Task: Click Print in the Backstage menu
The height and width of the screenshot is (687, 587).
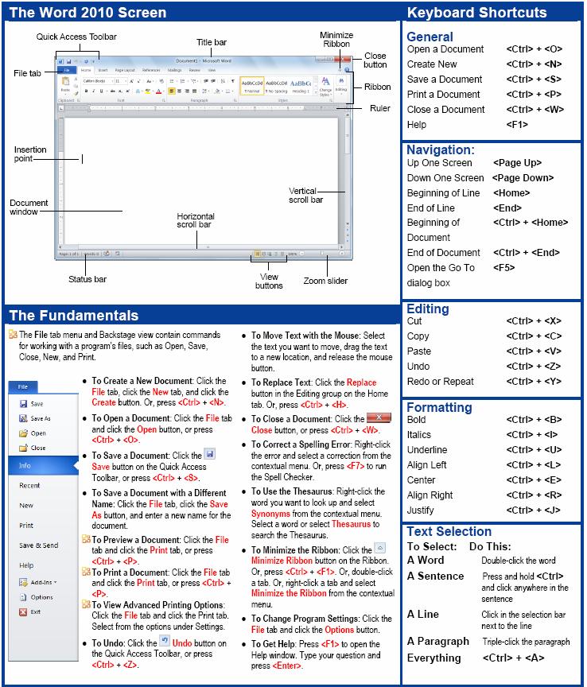Action: click(26, 526)
